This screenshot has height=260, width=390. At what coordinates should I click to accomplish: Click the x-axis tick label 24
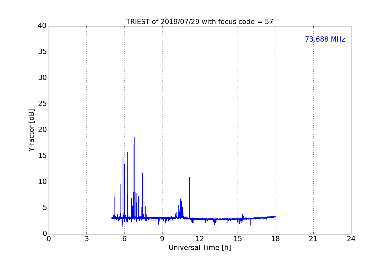tap(351, 239)
